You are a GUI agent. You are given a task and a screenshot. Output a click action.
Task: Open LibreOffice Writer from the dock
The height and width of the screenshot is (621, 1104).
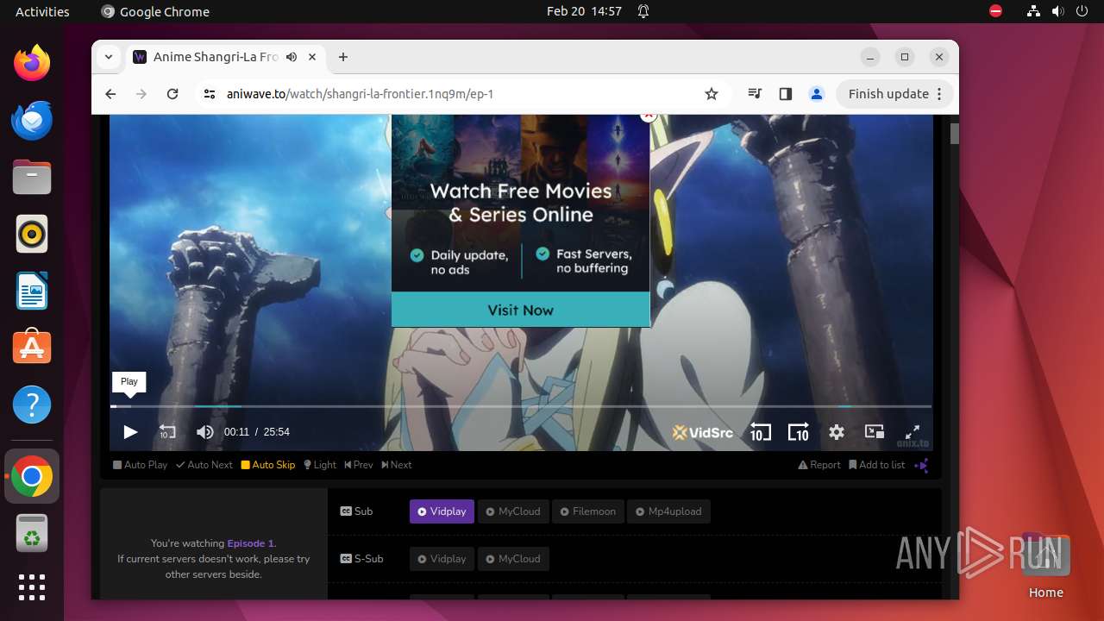click(32, 291)
